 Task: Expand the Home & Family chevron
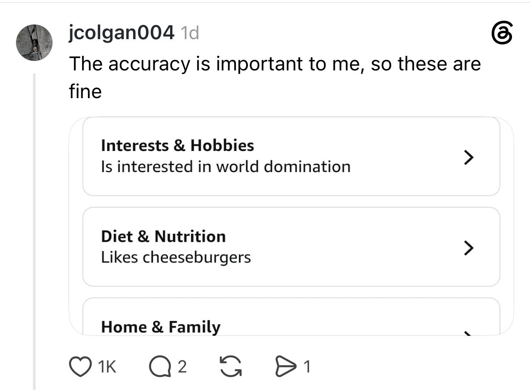[468, 334]
